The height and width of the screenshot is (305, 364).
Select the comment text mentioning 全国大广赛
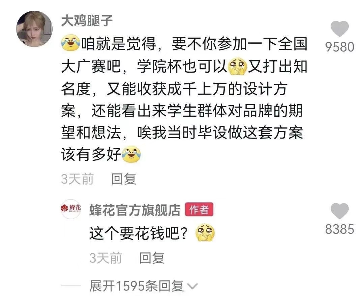(184, 99)
